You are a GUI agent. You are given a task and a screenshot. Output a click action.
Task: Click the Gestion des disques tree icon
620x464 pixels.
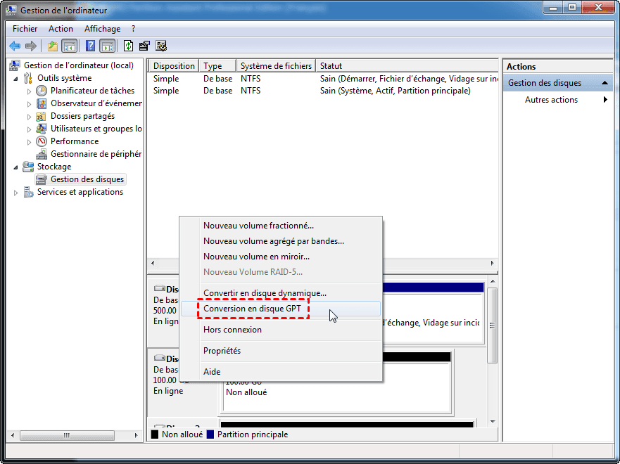coord(41,179)
